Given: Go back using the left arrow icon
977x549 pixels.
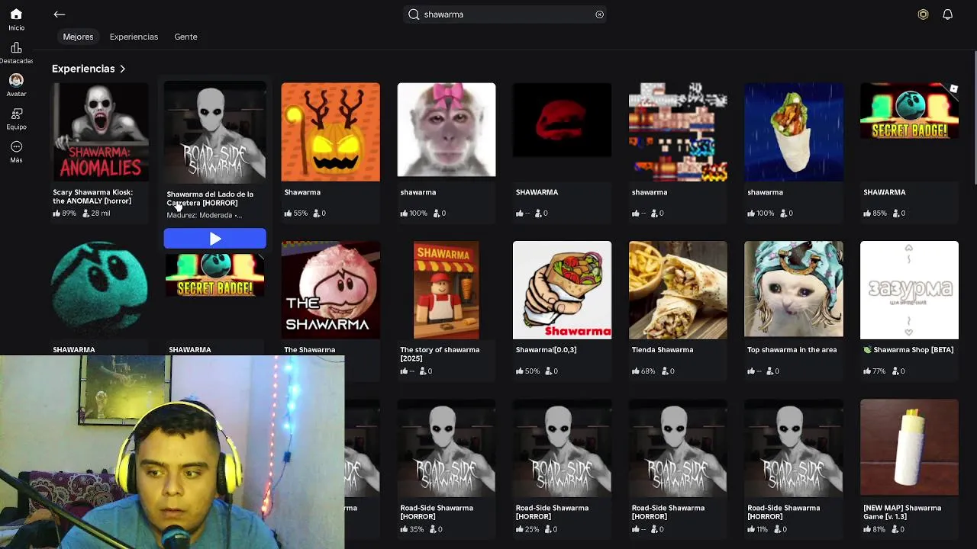Looking at the screenshot, I should tap(60, 14).
